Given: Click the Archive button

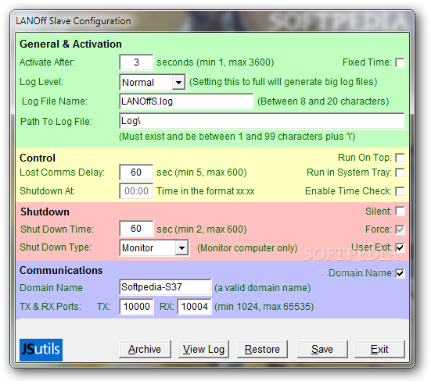Looking at the screenshot, I should pos(145,350).
